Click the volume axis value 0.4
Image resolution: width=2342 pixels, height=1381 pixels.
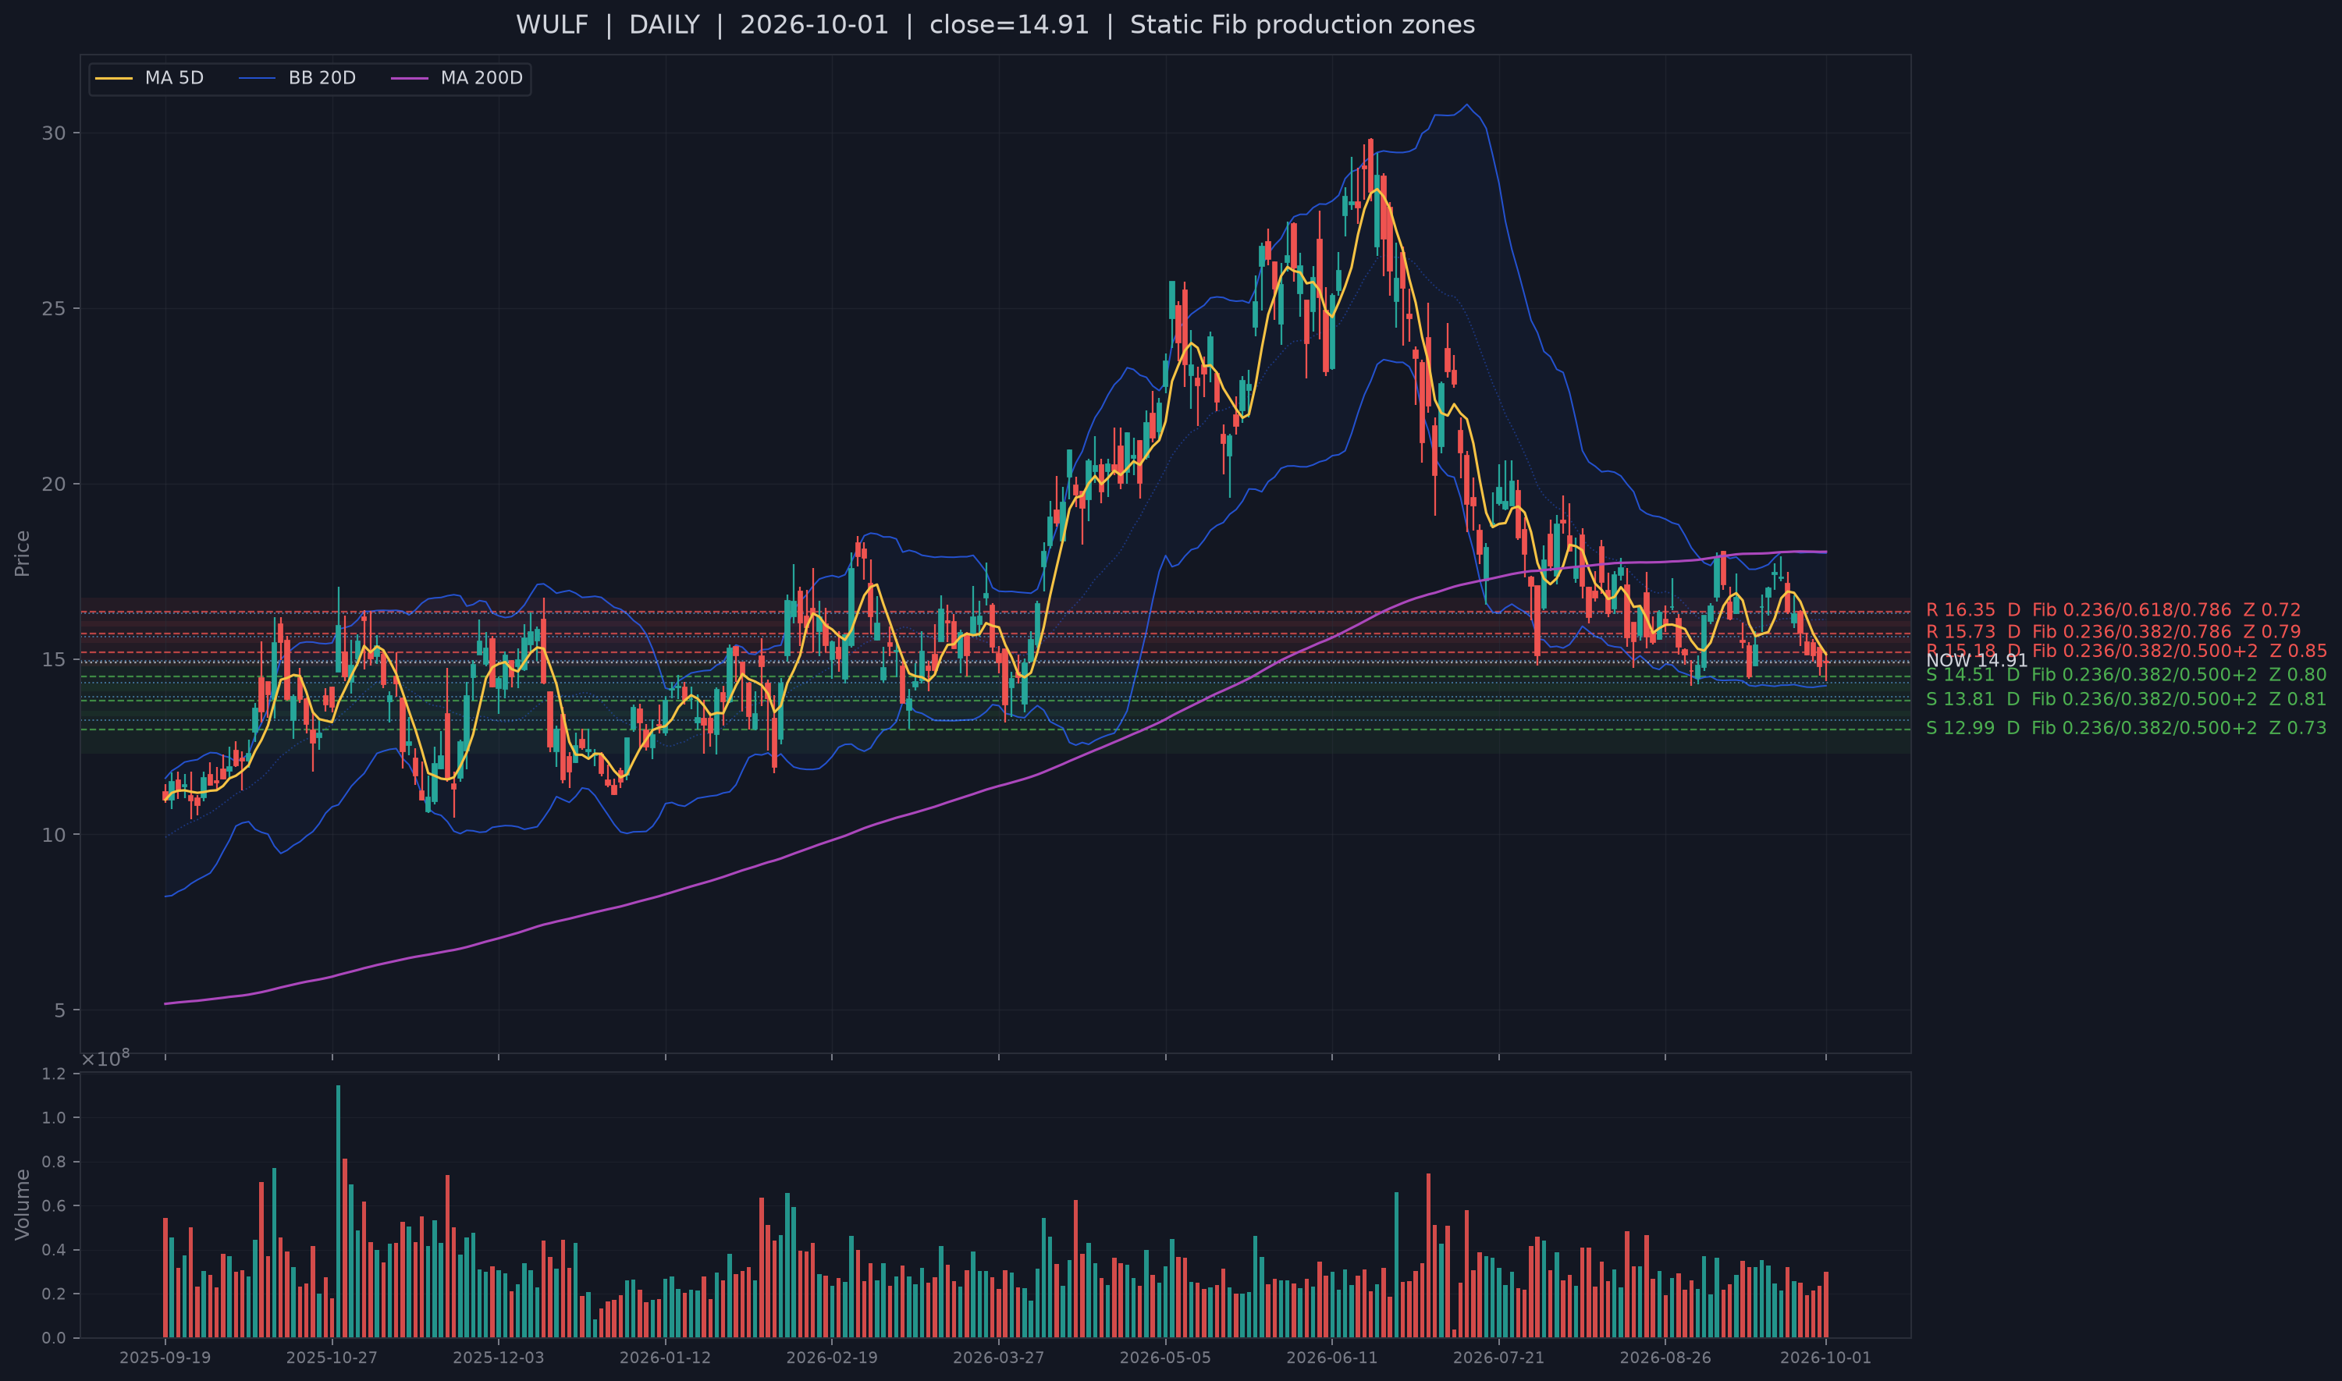coord(55,1250)
